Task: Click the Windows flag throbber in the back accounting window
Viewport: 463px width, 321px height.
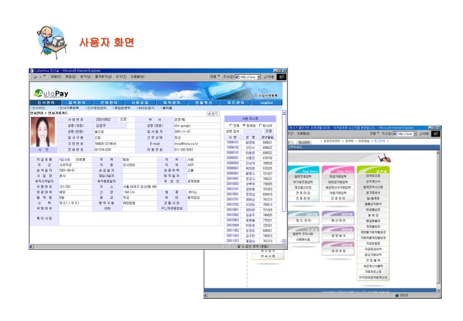Action: coord(435,134)
